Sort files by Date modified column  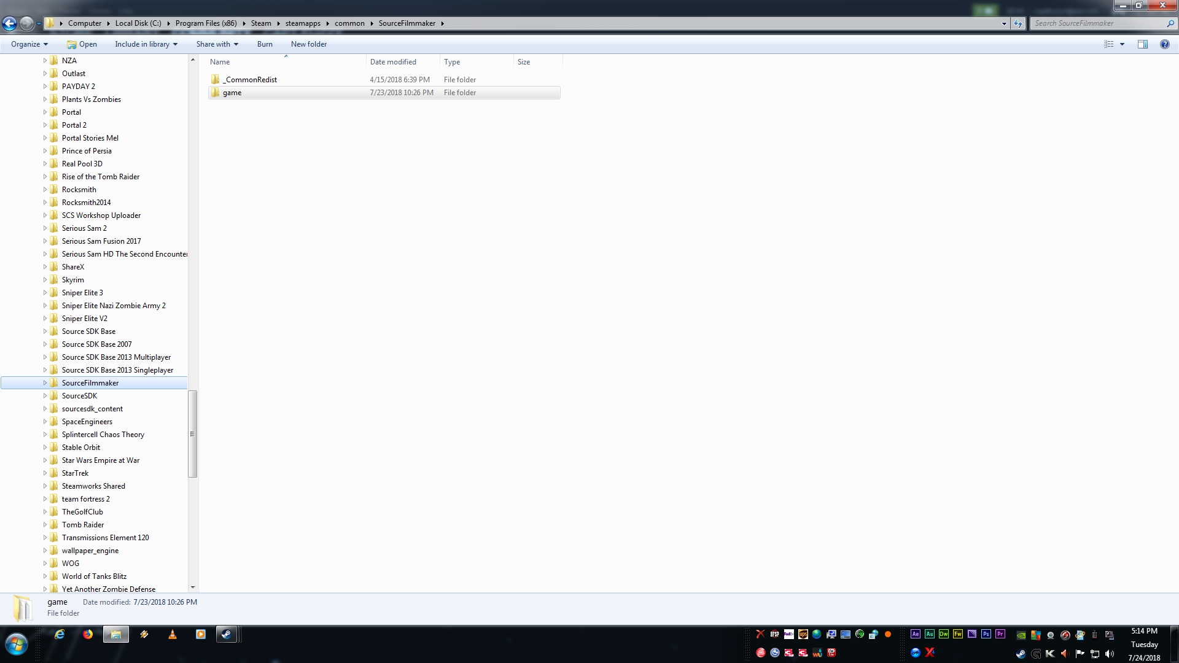pos(393,62)
